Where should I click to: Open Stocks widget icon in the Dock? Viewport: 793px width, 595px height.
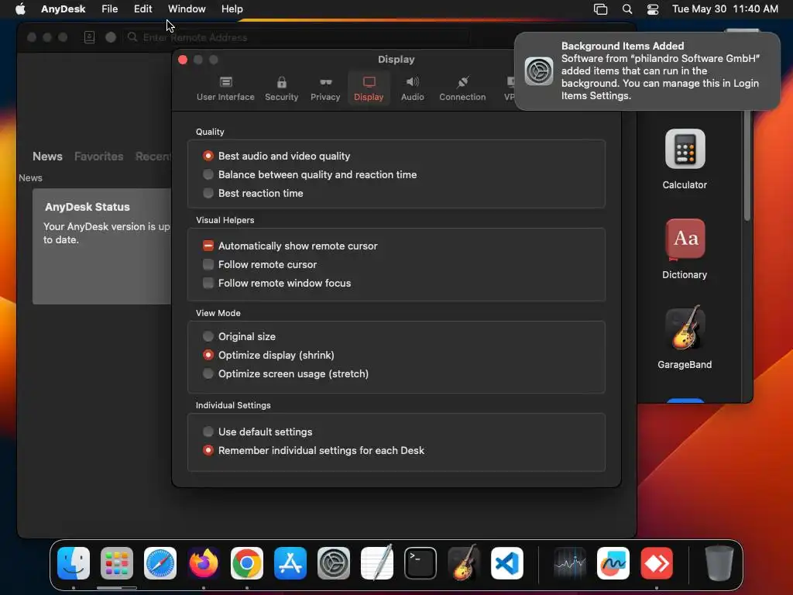tap(570, 563)
